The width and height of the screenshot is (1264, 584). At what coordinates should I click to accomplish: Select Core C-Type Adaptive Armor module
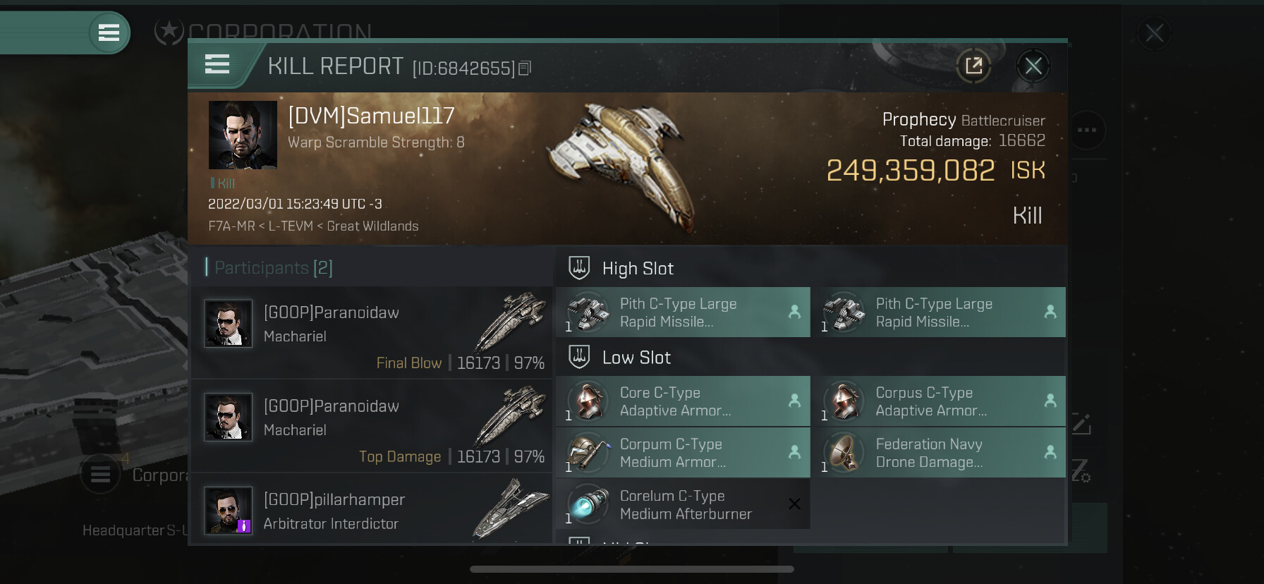point(683,401)
